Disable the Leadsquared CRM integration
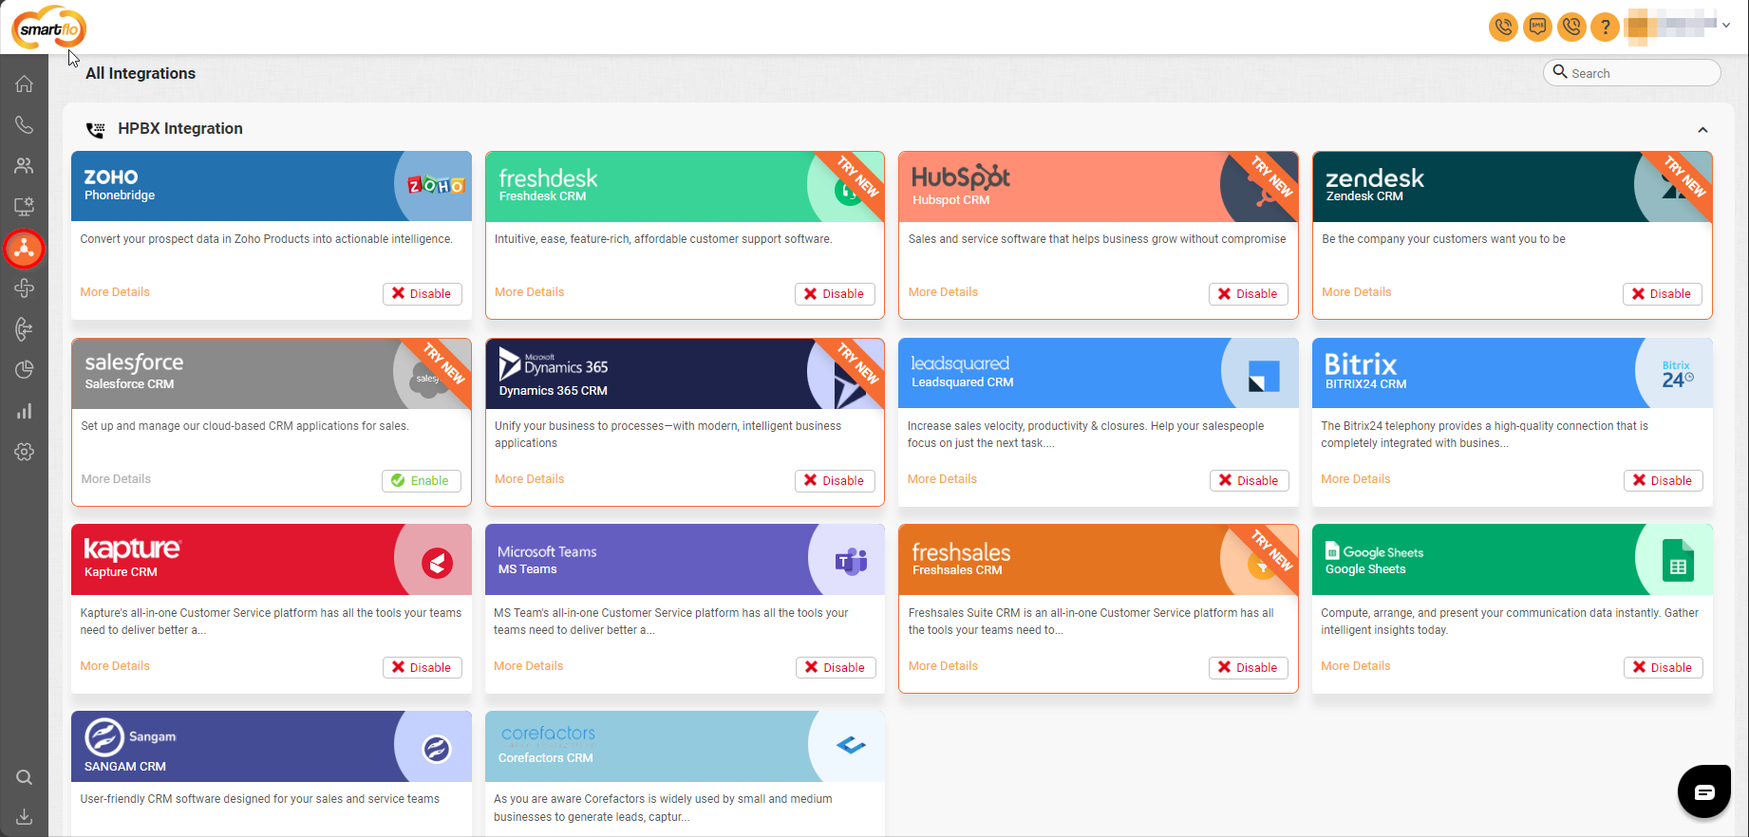Viewport: 1749px width, 837px height. click(1250, 481)
